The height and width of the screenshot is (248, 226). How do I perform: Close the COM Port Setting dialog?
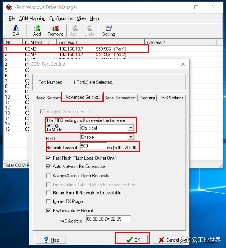coord(183,64)
